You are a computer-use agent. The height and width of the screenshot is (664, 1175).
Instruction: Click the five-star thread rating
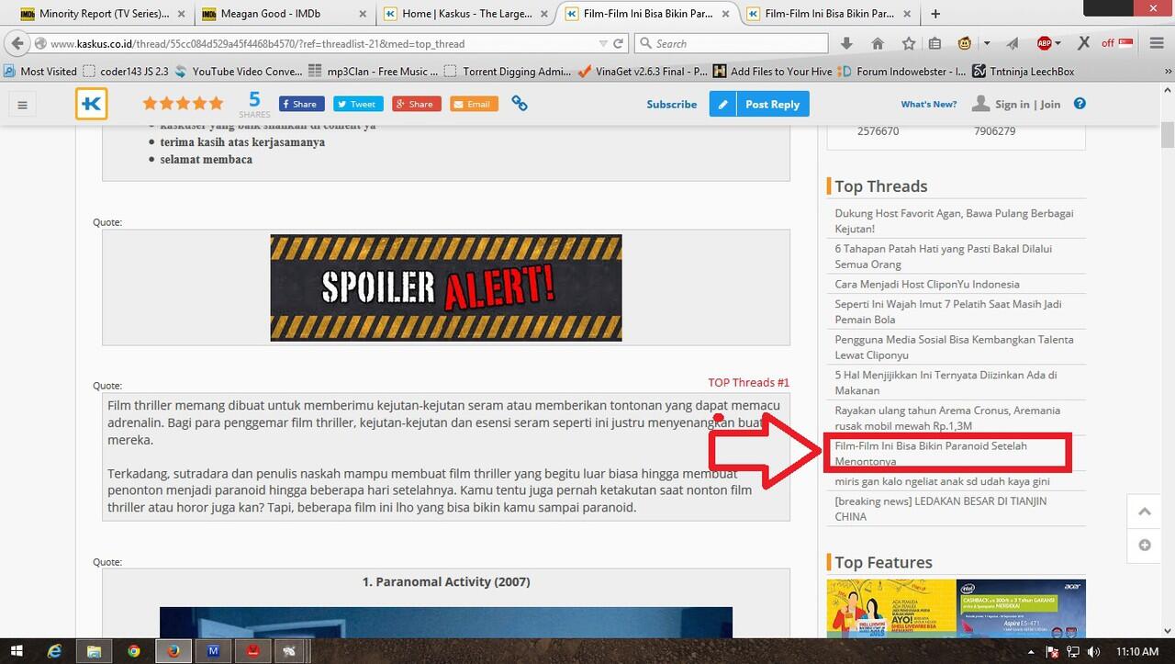tap(183, 104)
